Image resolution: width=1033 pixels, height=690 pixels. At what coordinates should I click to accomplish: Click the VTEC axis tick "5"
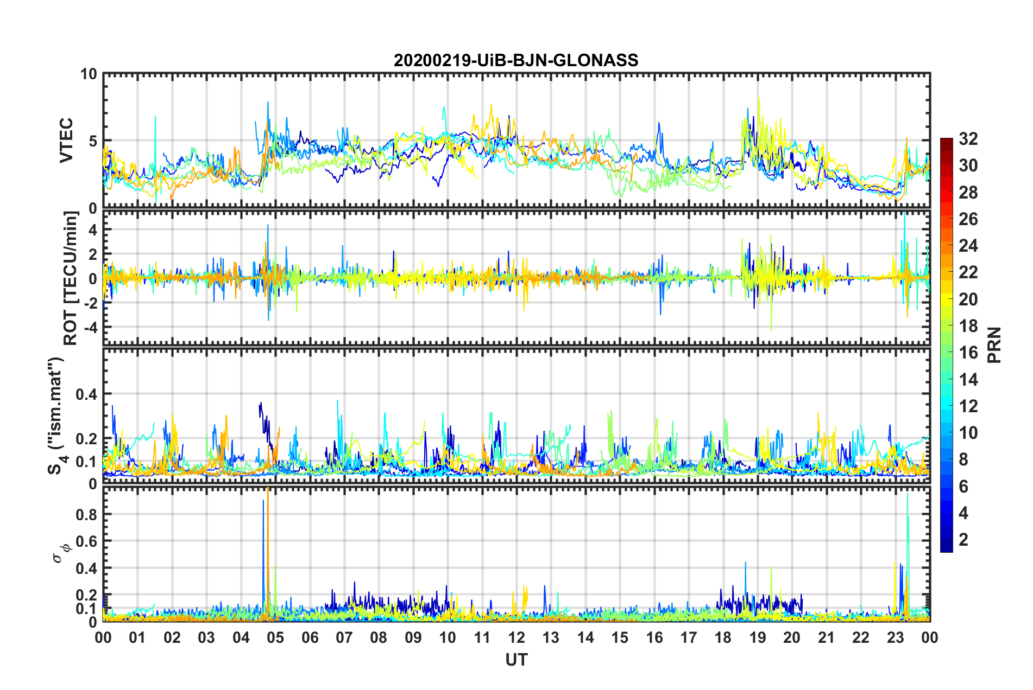(93, 141)
